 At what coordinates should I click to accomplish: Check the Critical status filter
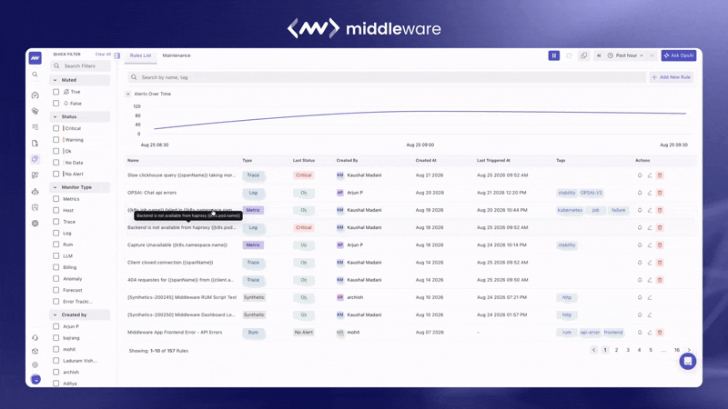pyautogui.click(x=56, y=128)
